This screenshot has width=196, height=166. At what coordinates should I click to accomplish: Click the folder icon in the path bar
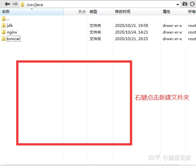point(22,4)
